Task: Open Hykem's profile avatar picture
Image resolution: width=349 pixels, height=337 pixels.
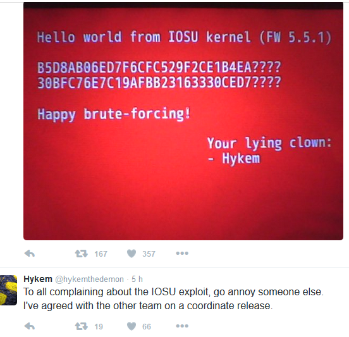Action: tap(8, 290)
